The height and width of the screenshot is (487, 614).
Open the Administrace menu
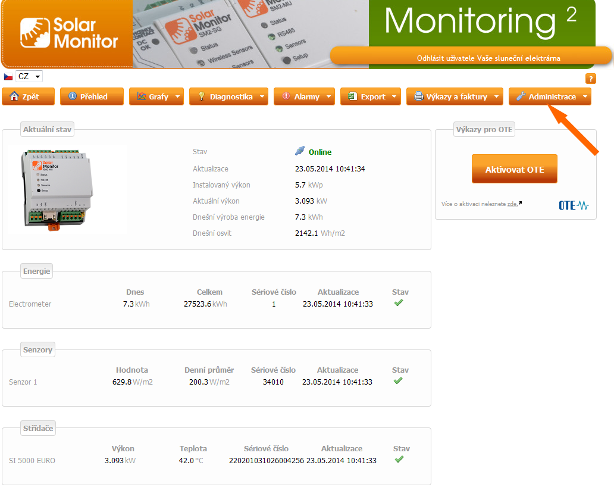click(550, 96)
